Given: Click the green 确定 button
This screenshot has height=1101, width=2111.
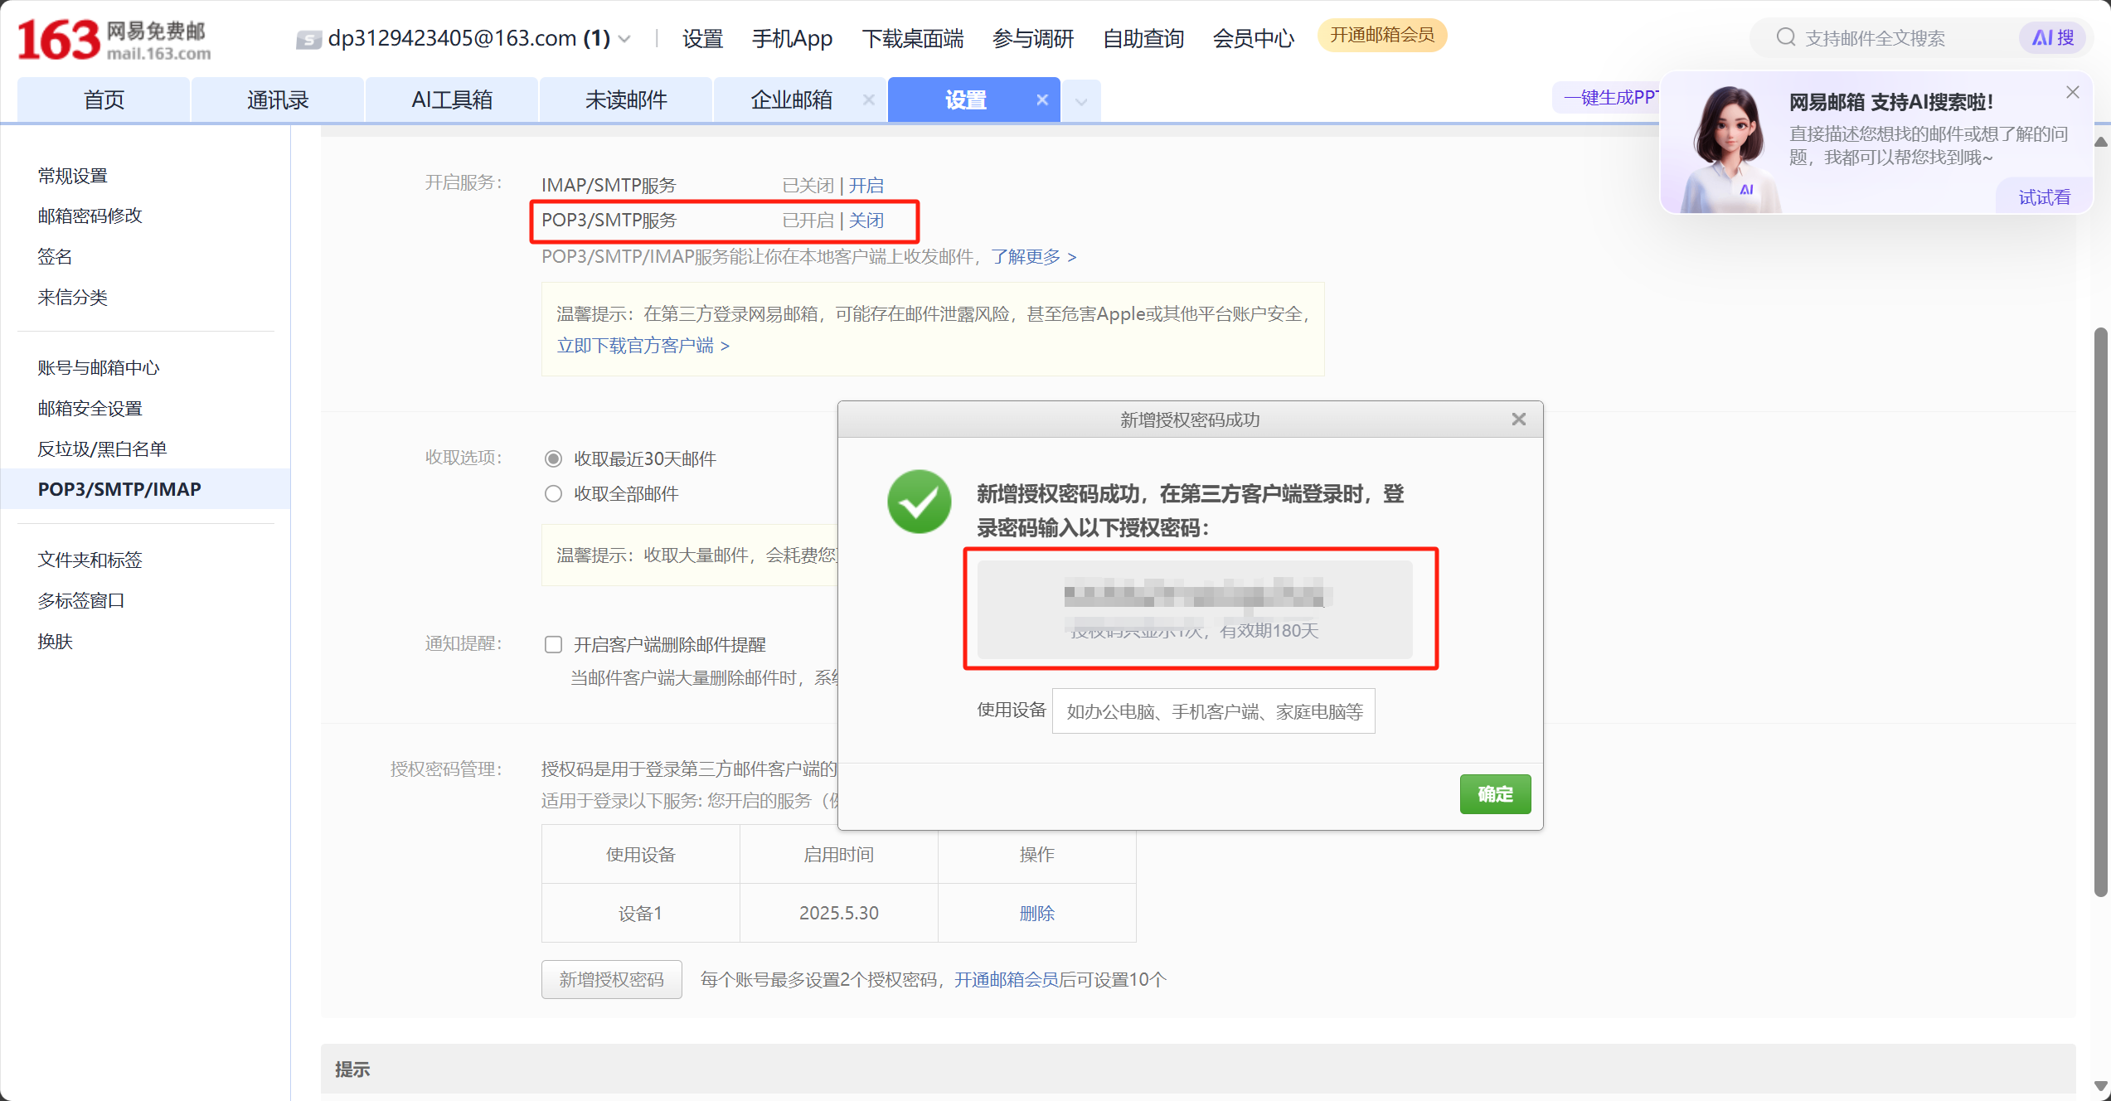Looking at the screenshot, I should (1494, 794).
